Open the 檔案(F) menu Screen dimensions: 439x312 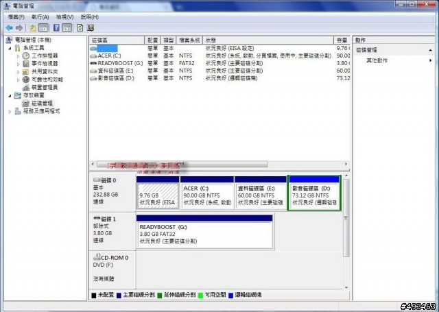click(x=16, y=17)
